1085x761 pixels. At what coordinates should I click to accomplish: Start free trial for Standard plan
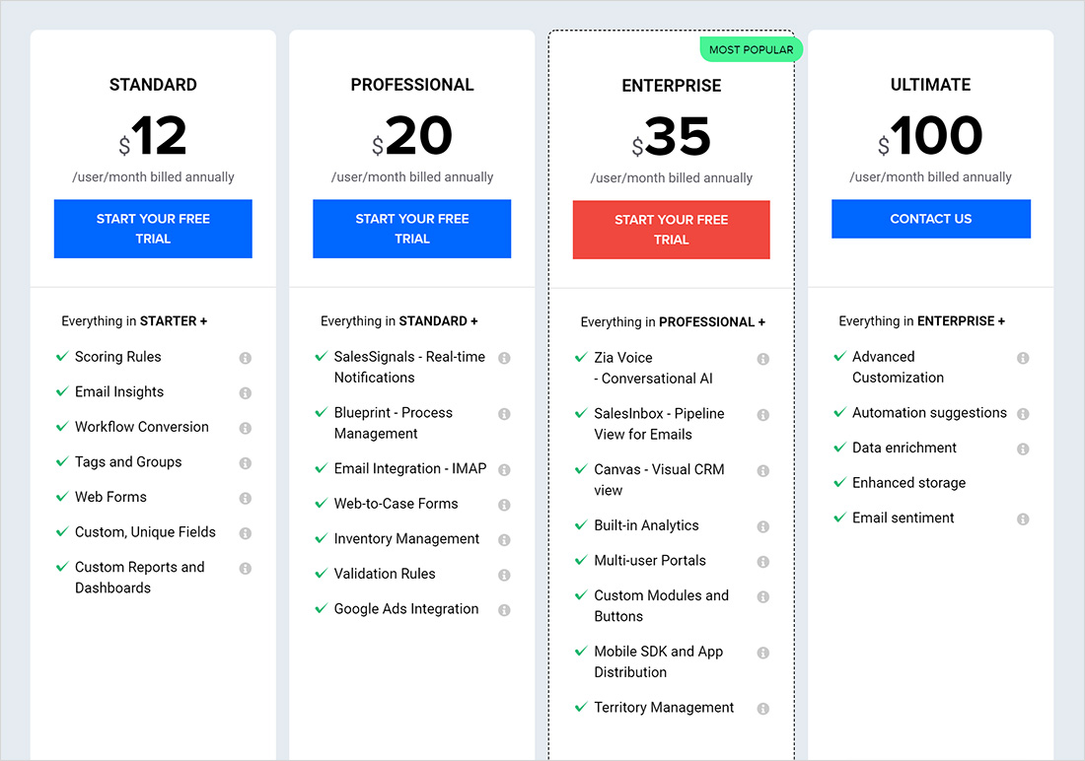click(x=153, y=229)
